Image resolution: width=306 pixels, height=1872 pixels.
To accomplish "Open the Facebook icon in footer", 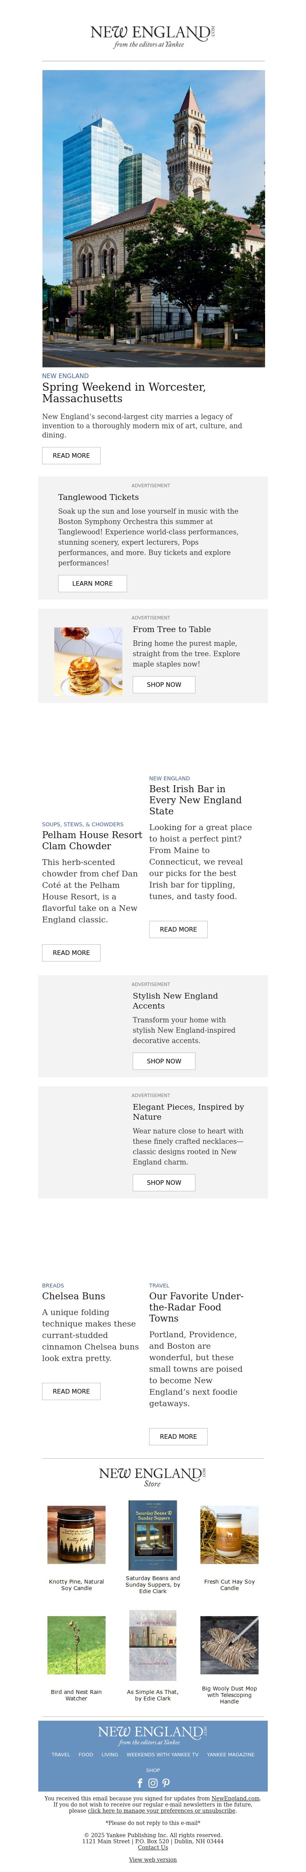I will click(x=140, y=1782).
